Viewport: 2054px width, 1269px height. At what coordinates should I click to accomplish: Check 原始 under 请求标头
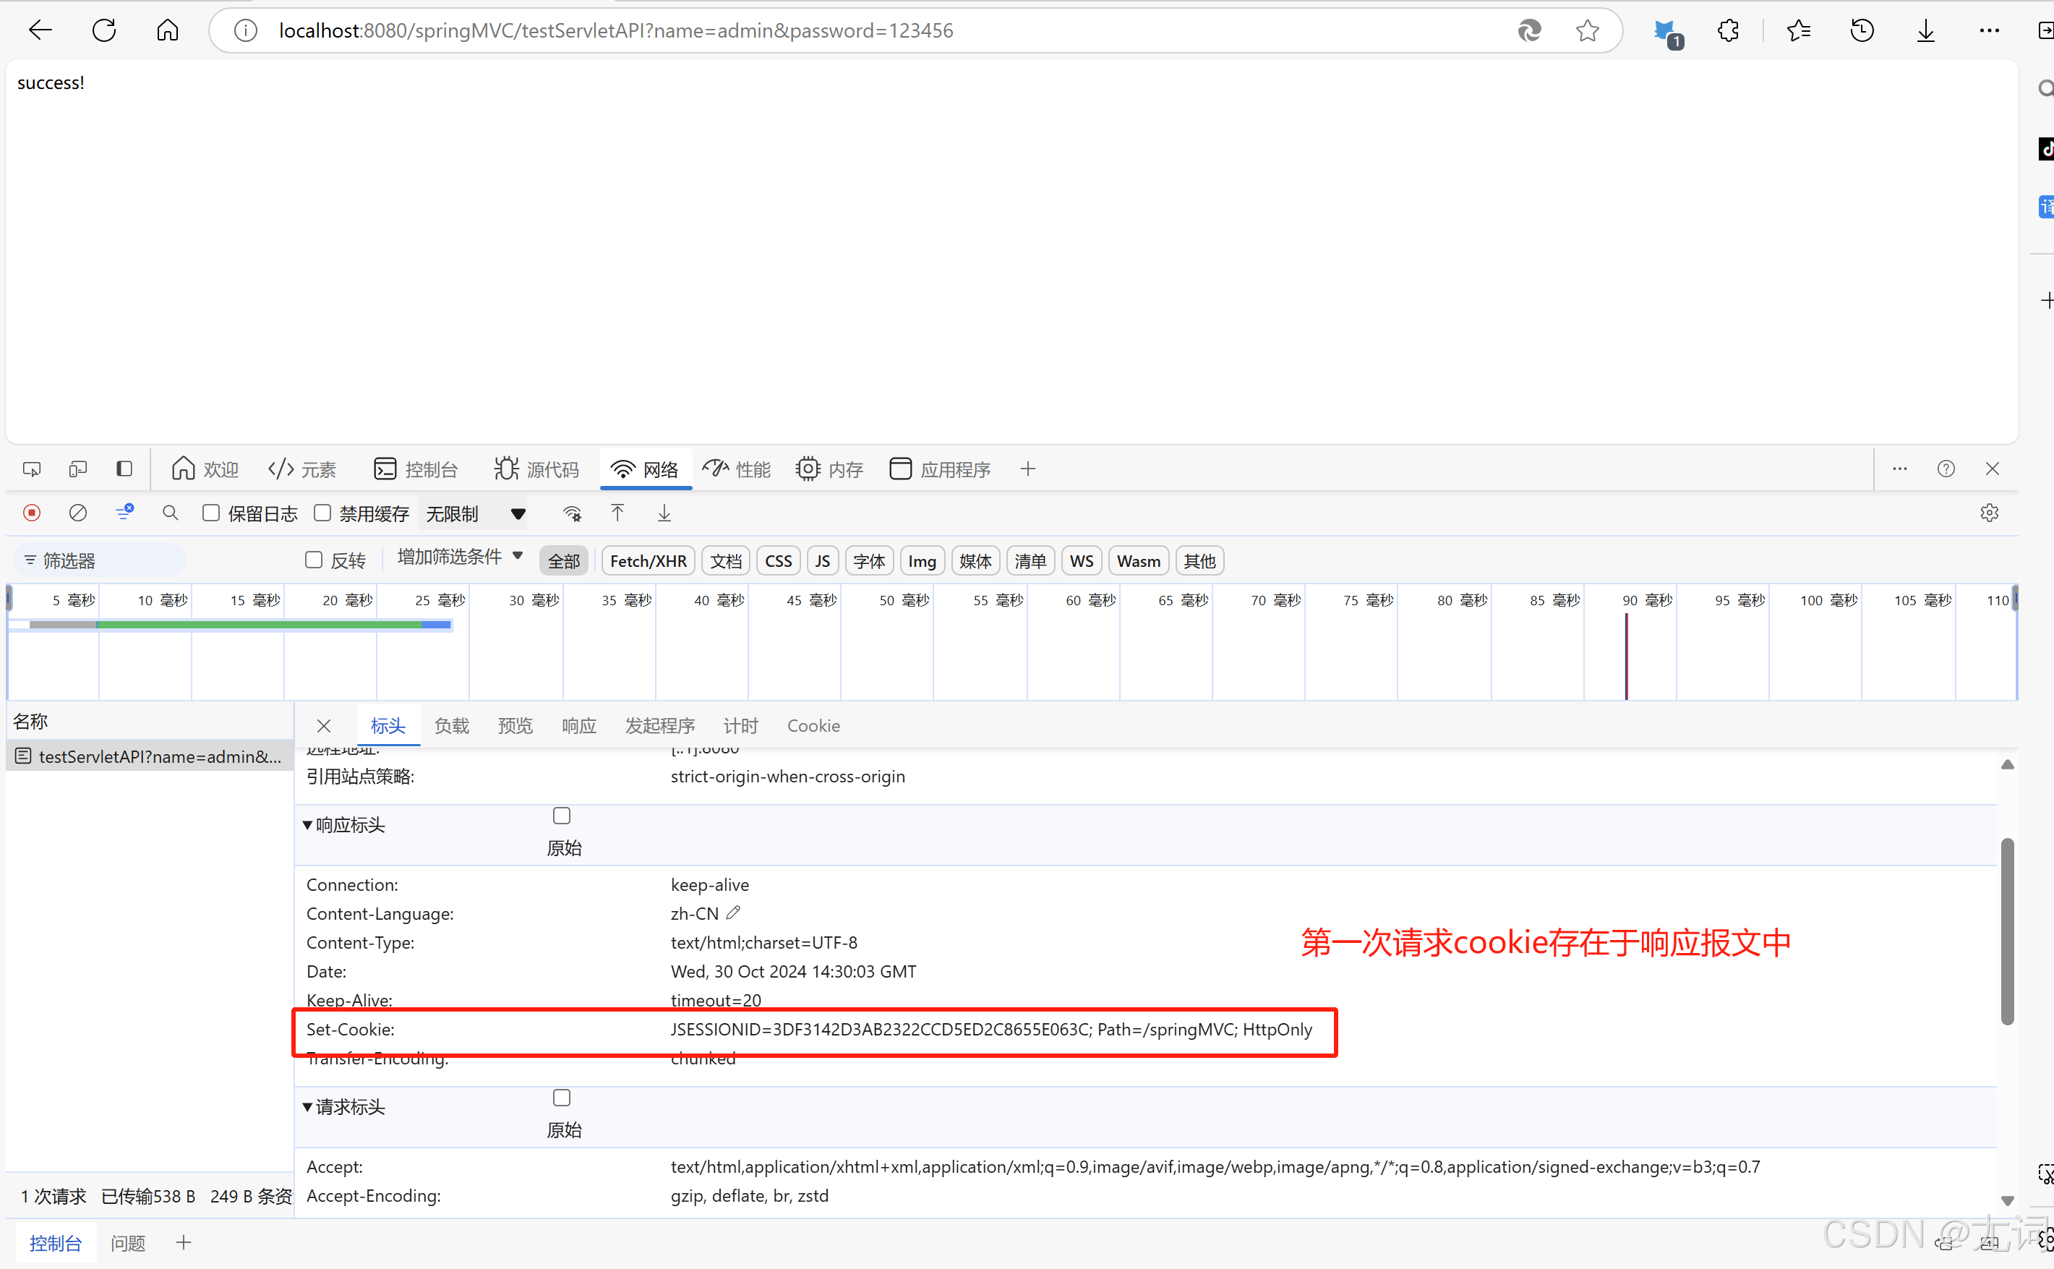[x=561, y=1098]
